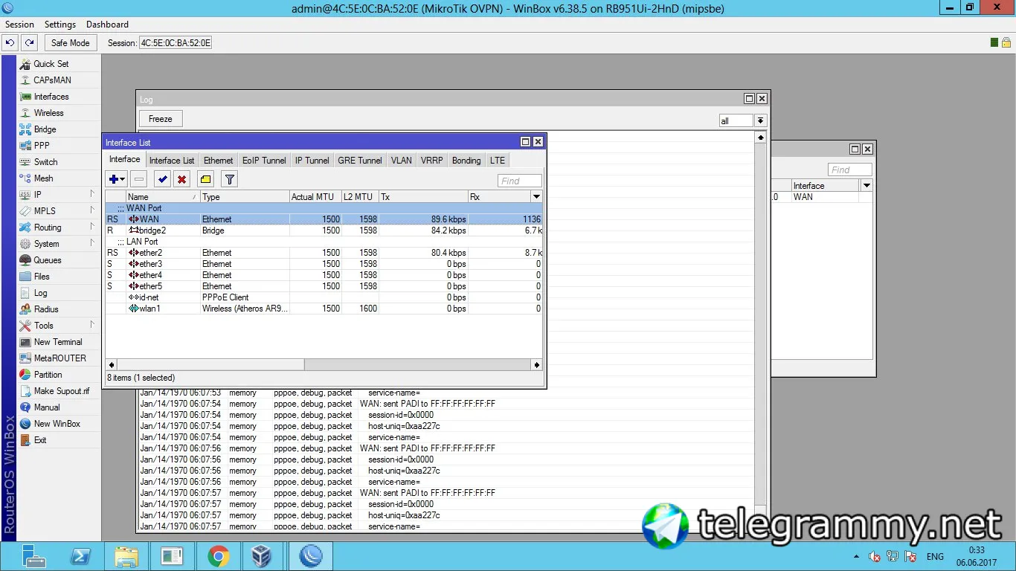Click the Interface List horizontal scrollbar thumb
Screen dimensions: 1016x571
click(210, 365)
